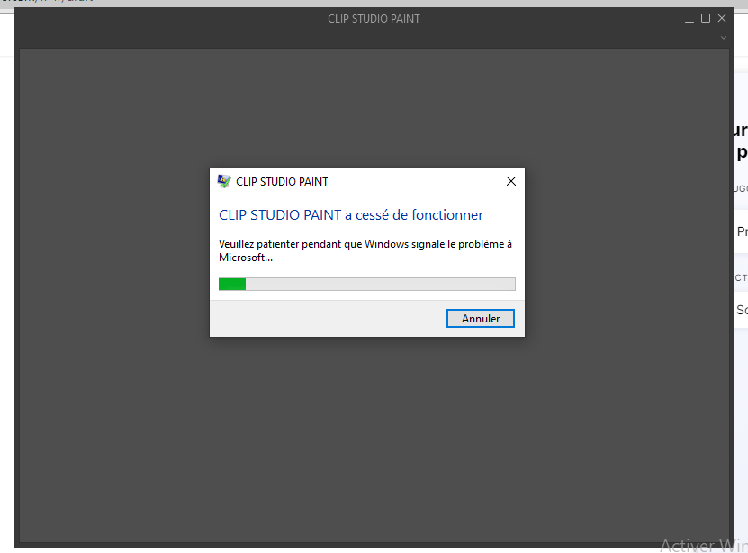The width and height of the screenshot is (748, 553).
Task: Click the main window's centered title text
Action: click(374, 19)
